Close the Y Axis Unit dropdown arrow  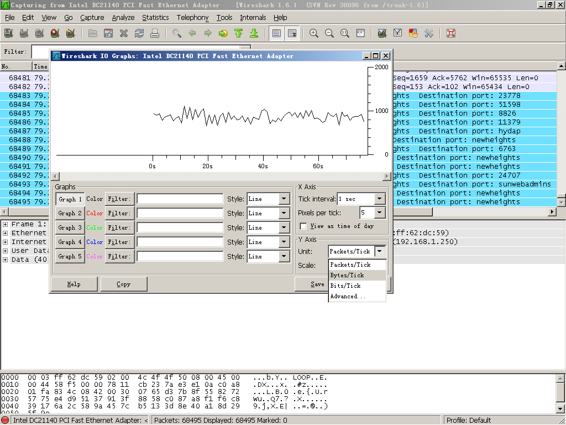tap(380, 251)
